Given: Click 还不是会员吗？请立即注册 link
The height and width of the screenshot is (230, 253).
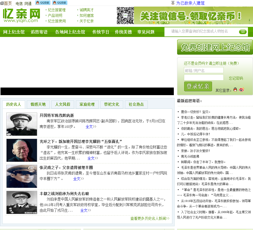Looking at the screenshot, I should 211,63.
